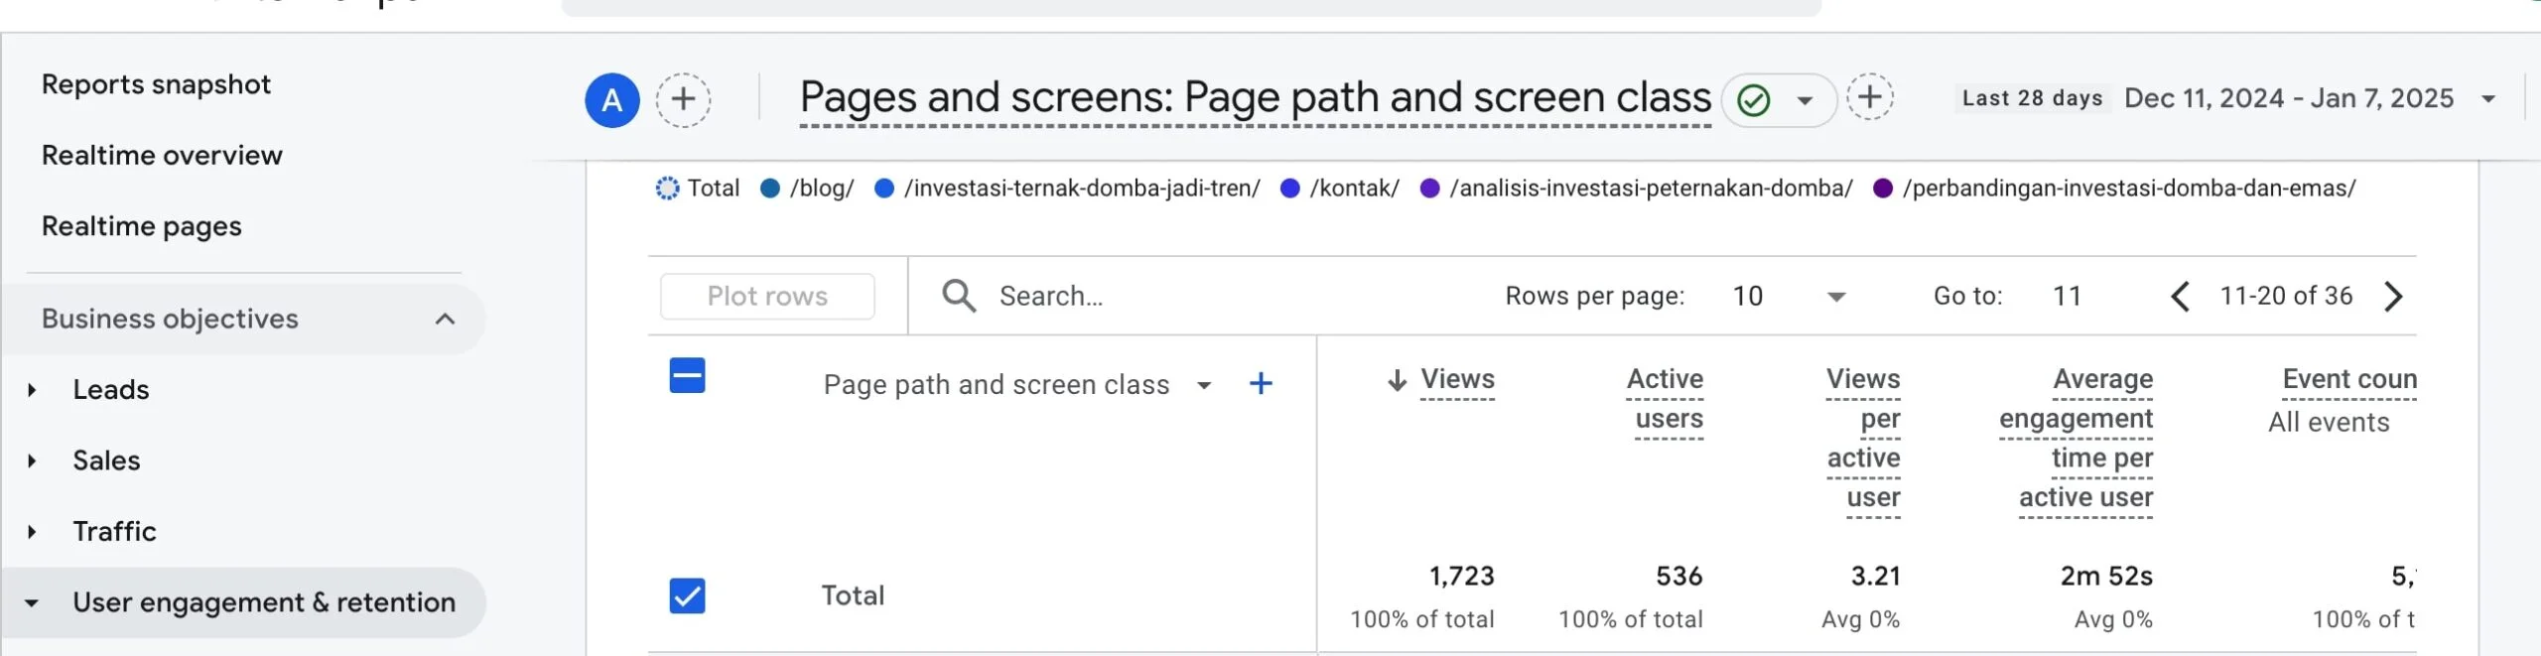Expand the Leads tree item
Screen dimensions: 2541x656
(32, 390)
